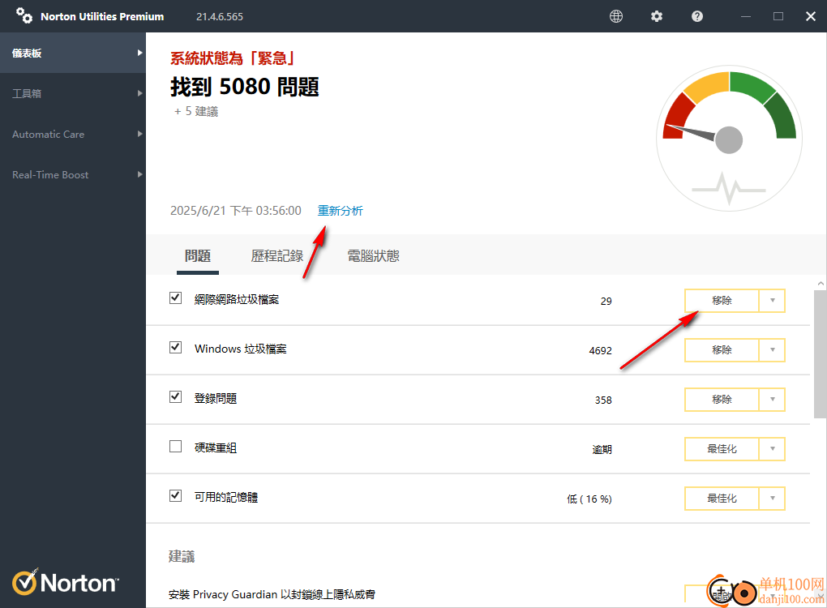This screenshot has height=608, width=827.
Task: Click the version number 21.4.6.565
Action: tap(220, 16)
